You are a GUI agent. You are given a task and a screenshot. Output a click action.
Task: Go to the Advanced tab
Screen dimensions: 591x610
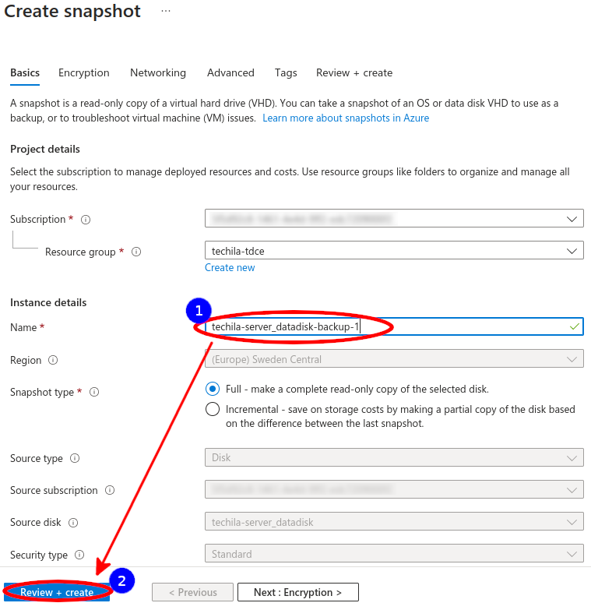[230, 72]
